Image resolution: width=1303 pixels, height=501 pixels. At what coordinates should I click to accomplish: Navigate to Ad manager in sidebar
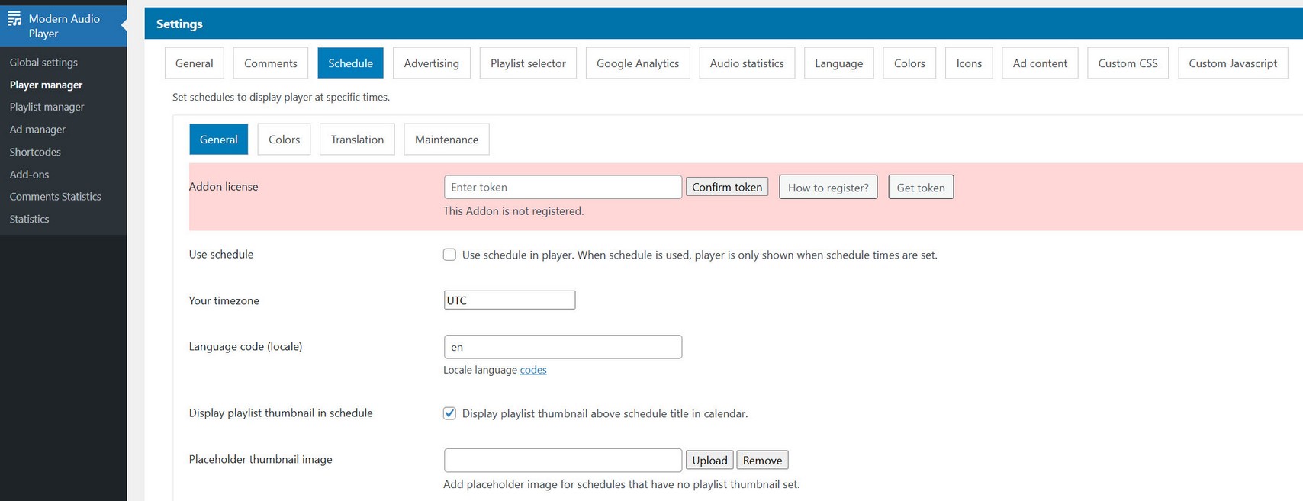pyautogui.click(x=37, y=130)
